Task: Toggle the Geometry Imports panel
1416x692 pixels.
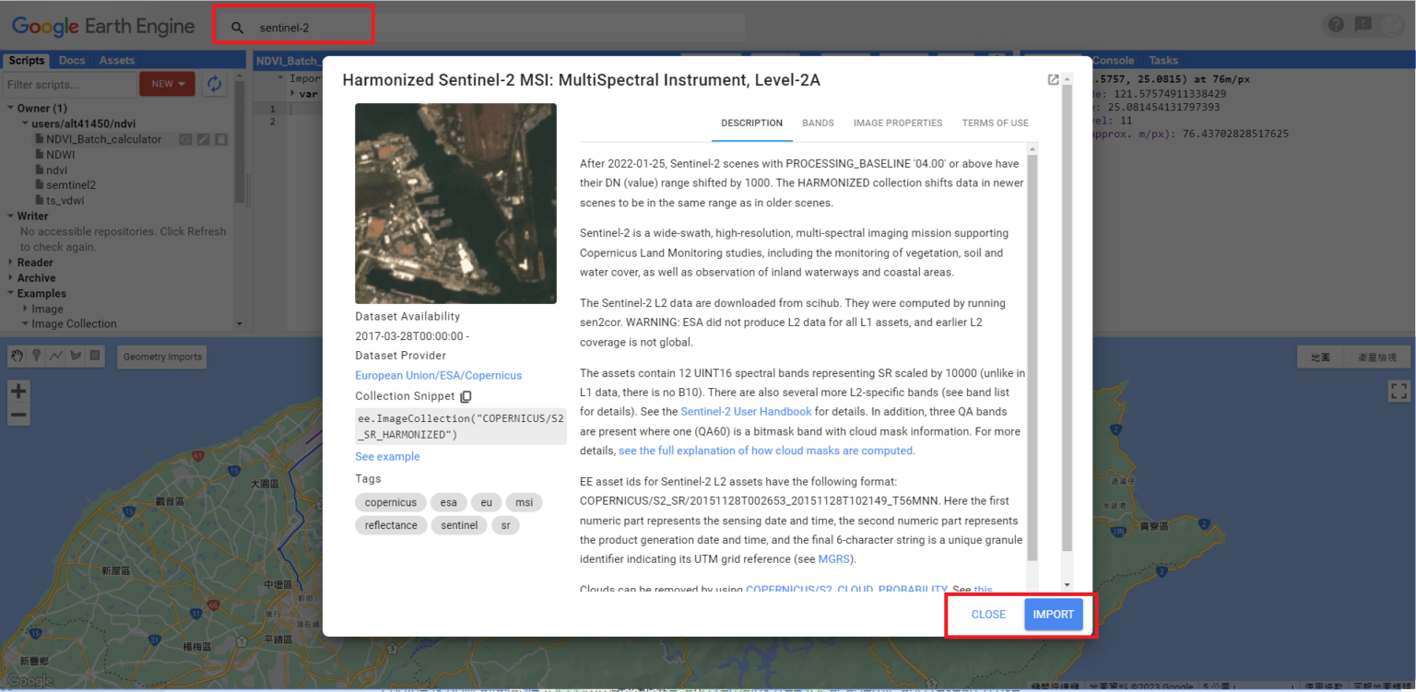Action: point(161,356)
